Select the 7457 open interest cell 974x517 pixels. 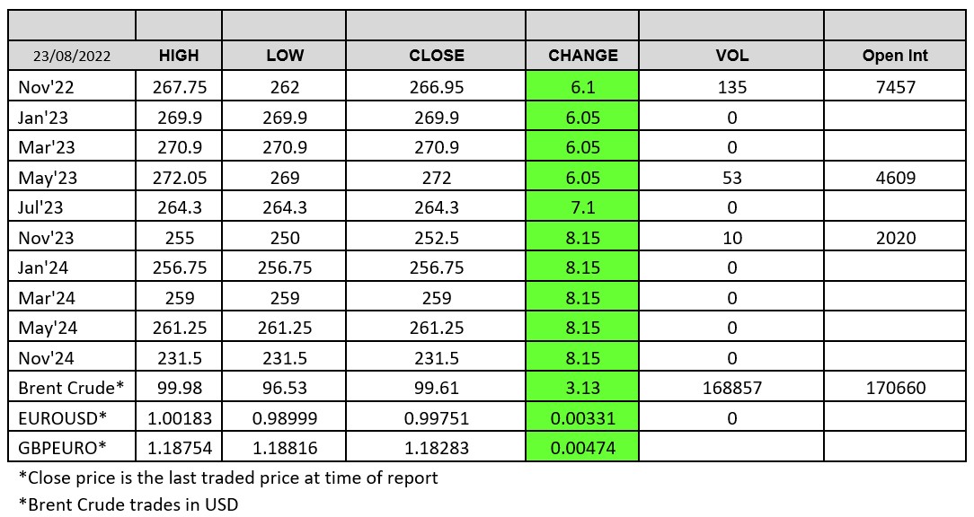tap(894, 87)
